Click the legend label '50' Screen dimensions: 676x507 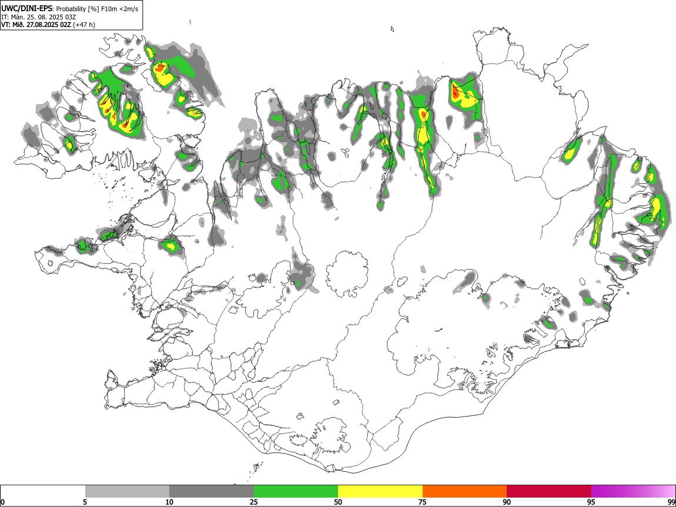click(x=338, y=502)
